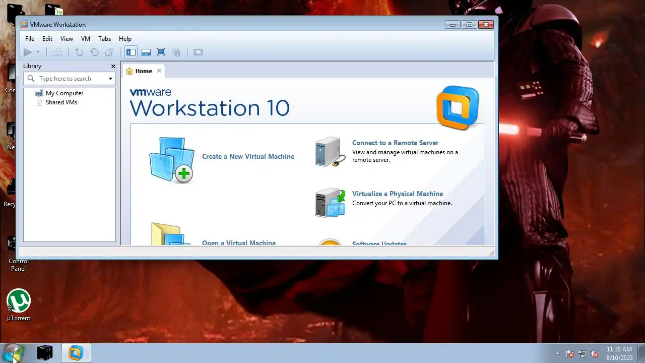Open the Snapshot Manager toolbar icon
The width and height of the screenshot is (645, 363).
pos(109,52)
